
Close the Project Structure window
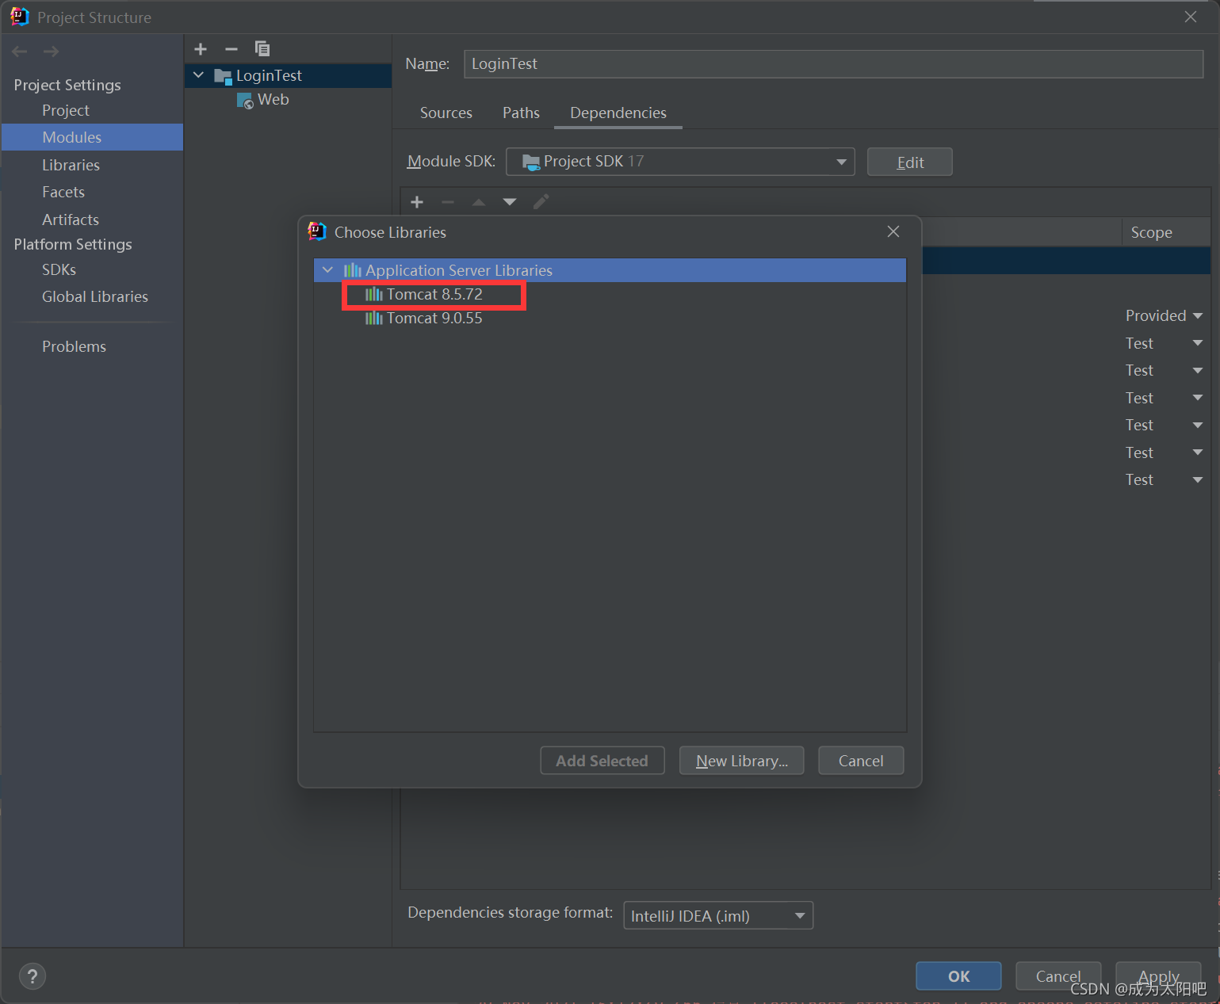click(1191, 17)
